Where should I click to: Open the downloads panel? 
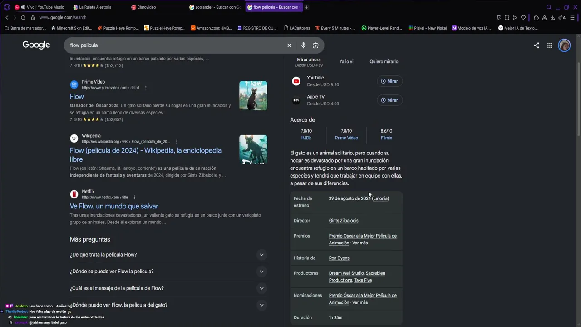tap(552, 18)
